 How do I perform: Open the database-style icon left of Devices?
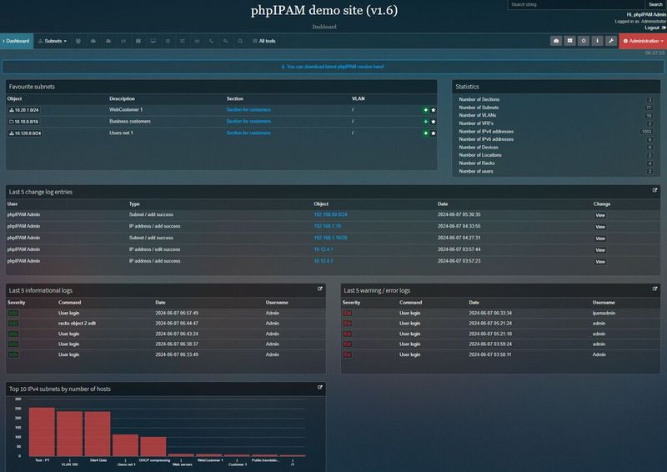[138, 42]
